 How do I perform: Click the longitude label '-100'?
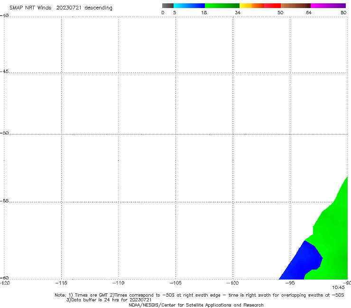click(x=232, y=283)
